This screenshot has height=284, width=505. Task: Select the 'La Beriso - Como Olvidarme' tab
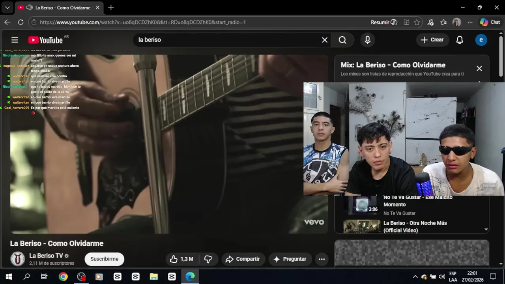pyautogui.click(x=59, y=7)
